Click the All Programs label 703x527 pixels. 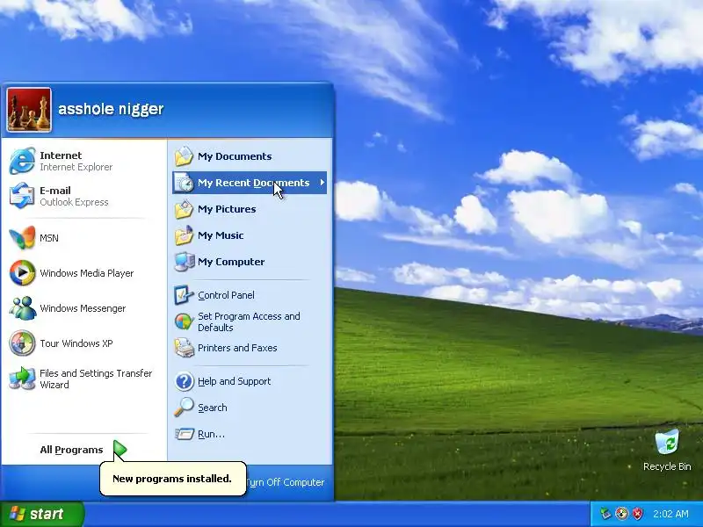(x=71, y=450)
